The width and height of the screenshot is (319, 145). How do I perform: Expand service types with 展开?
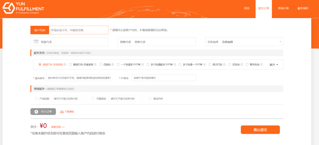coord(274,65)
